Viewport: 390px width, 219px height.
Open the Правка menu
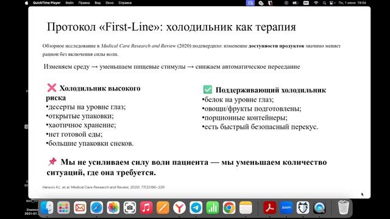click(x=84, y=3)
